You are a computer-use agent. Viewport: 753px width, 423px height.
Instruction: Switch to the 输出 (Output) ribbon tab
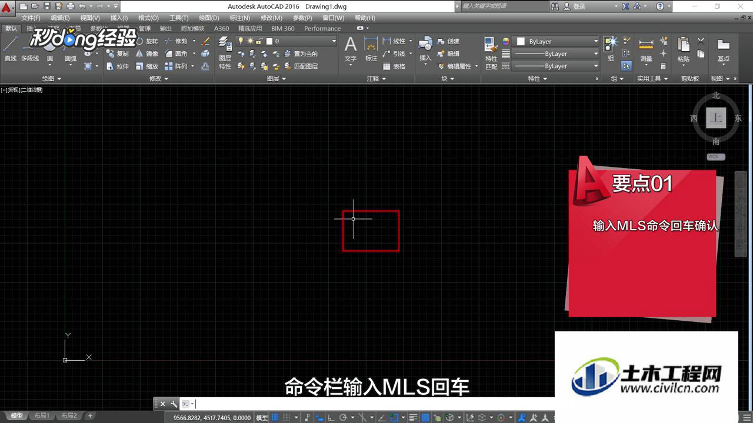[x=166, y=28]
